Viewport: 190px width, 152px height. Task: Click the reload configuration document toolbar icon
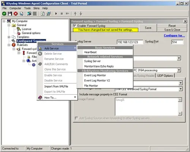click(21, 14)
